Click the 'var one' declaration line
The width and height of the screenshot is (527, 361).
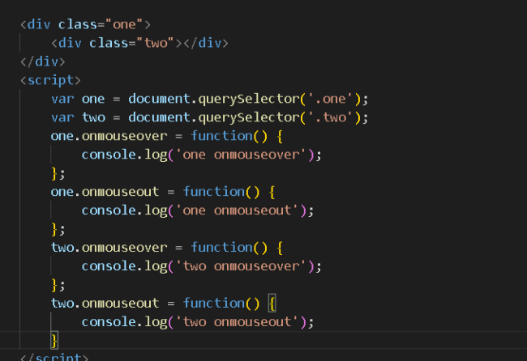(210, 99)
